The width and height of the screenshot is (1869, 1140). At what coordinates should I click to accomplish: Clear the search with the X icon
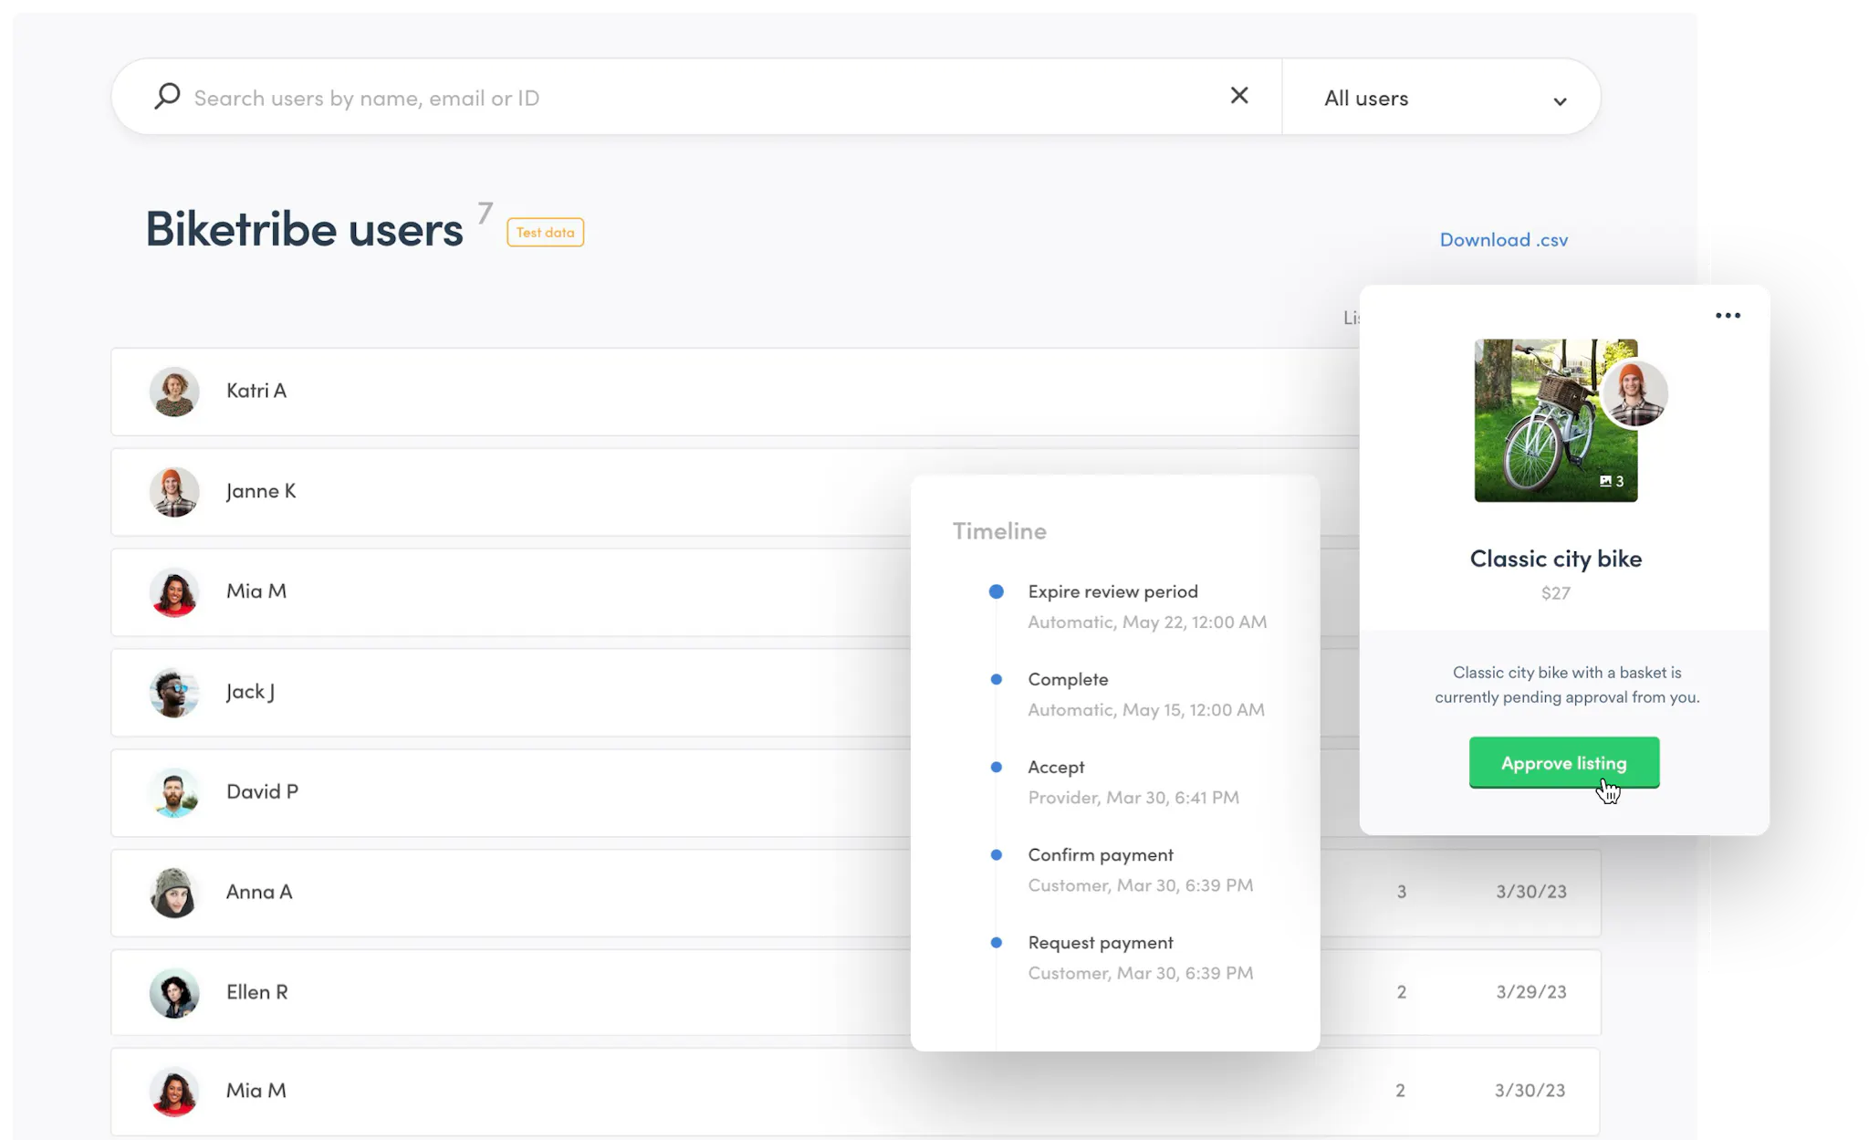click(x=1238, y=96)
